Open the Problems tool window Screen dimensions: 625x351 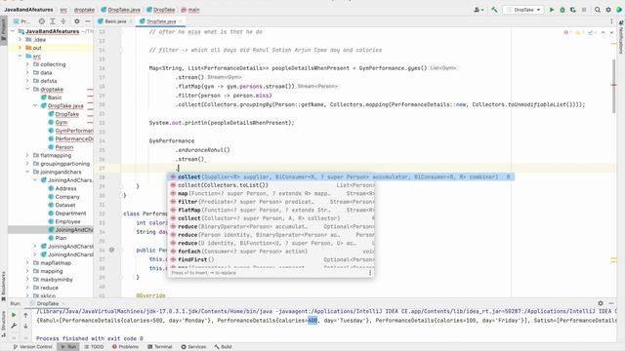pos(125,347)
